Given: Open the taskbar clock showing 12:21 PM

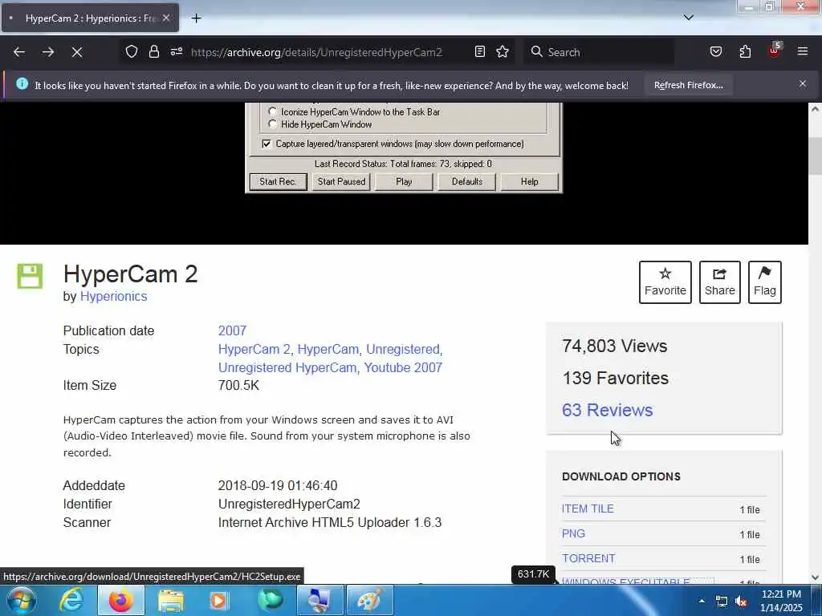Looking at the screenshot, I should 781,601.
